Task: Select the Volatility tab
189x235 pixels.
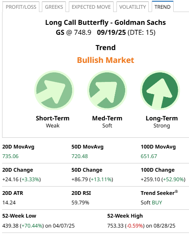Action: click(133, 7)
